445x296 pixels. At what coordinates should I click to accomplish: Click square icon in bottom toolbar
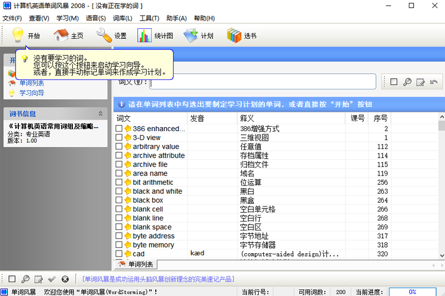coord(12,279)
